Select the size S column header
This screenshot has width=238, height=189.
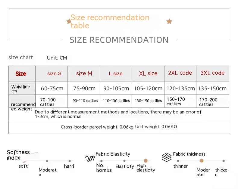pos(54,73)
